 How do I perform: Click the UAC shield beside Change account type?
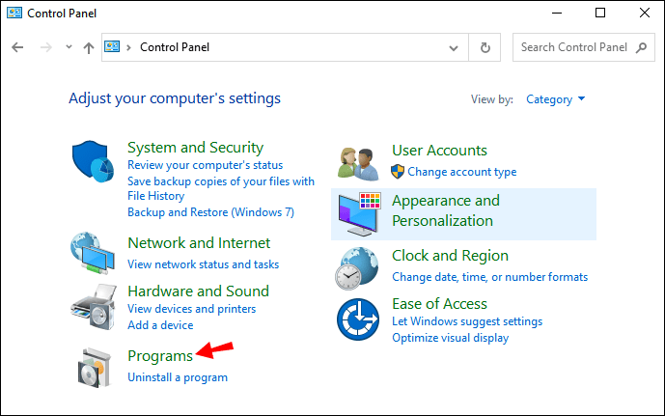(398, 171)
